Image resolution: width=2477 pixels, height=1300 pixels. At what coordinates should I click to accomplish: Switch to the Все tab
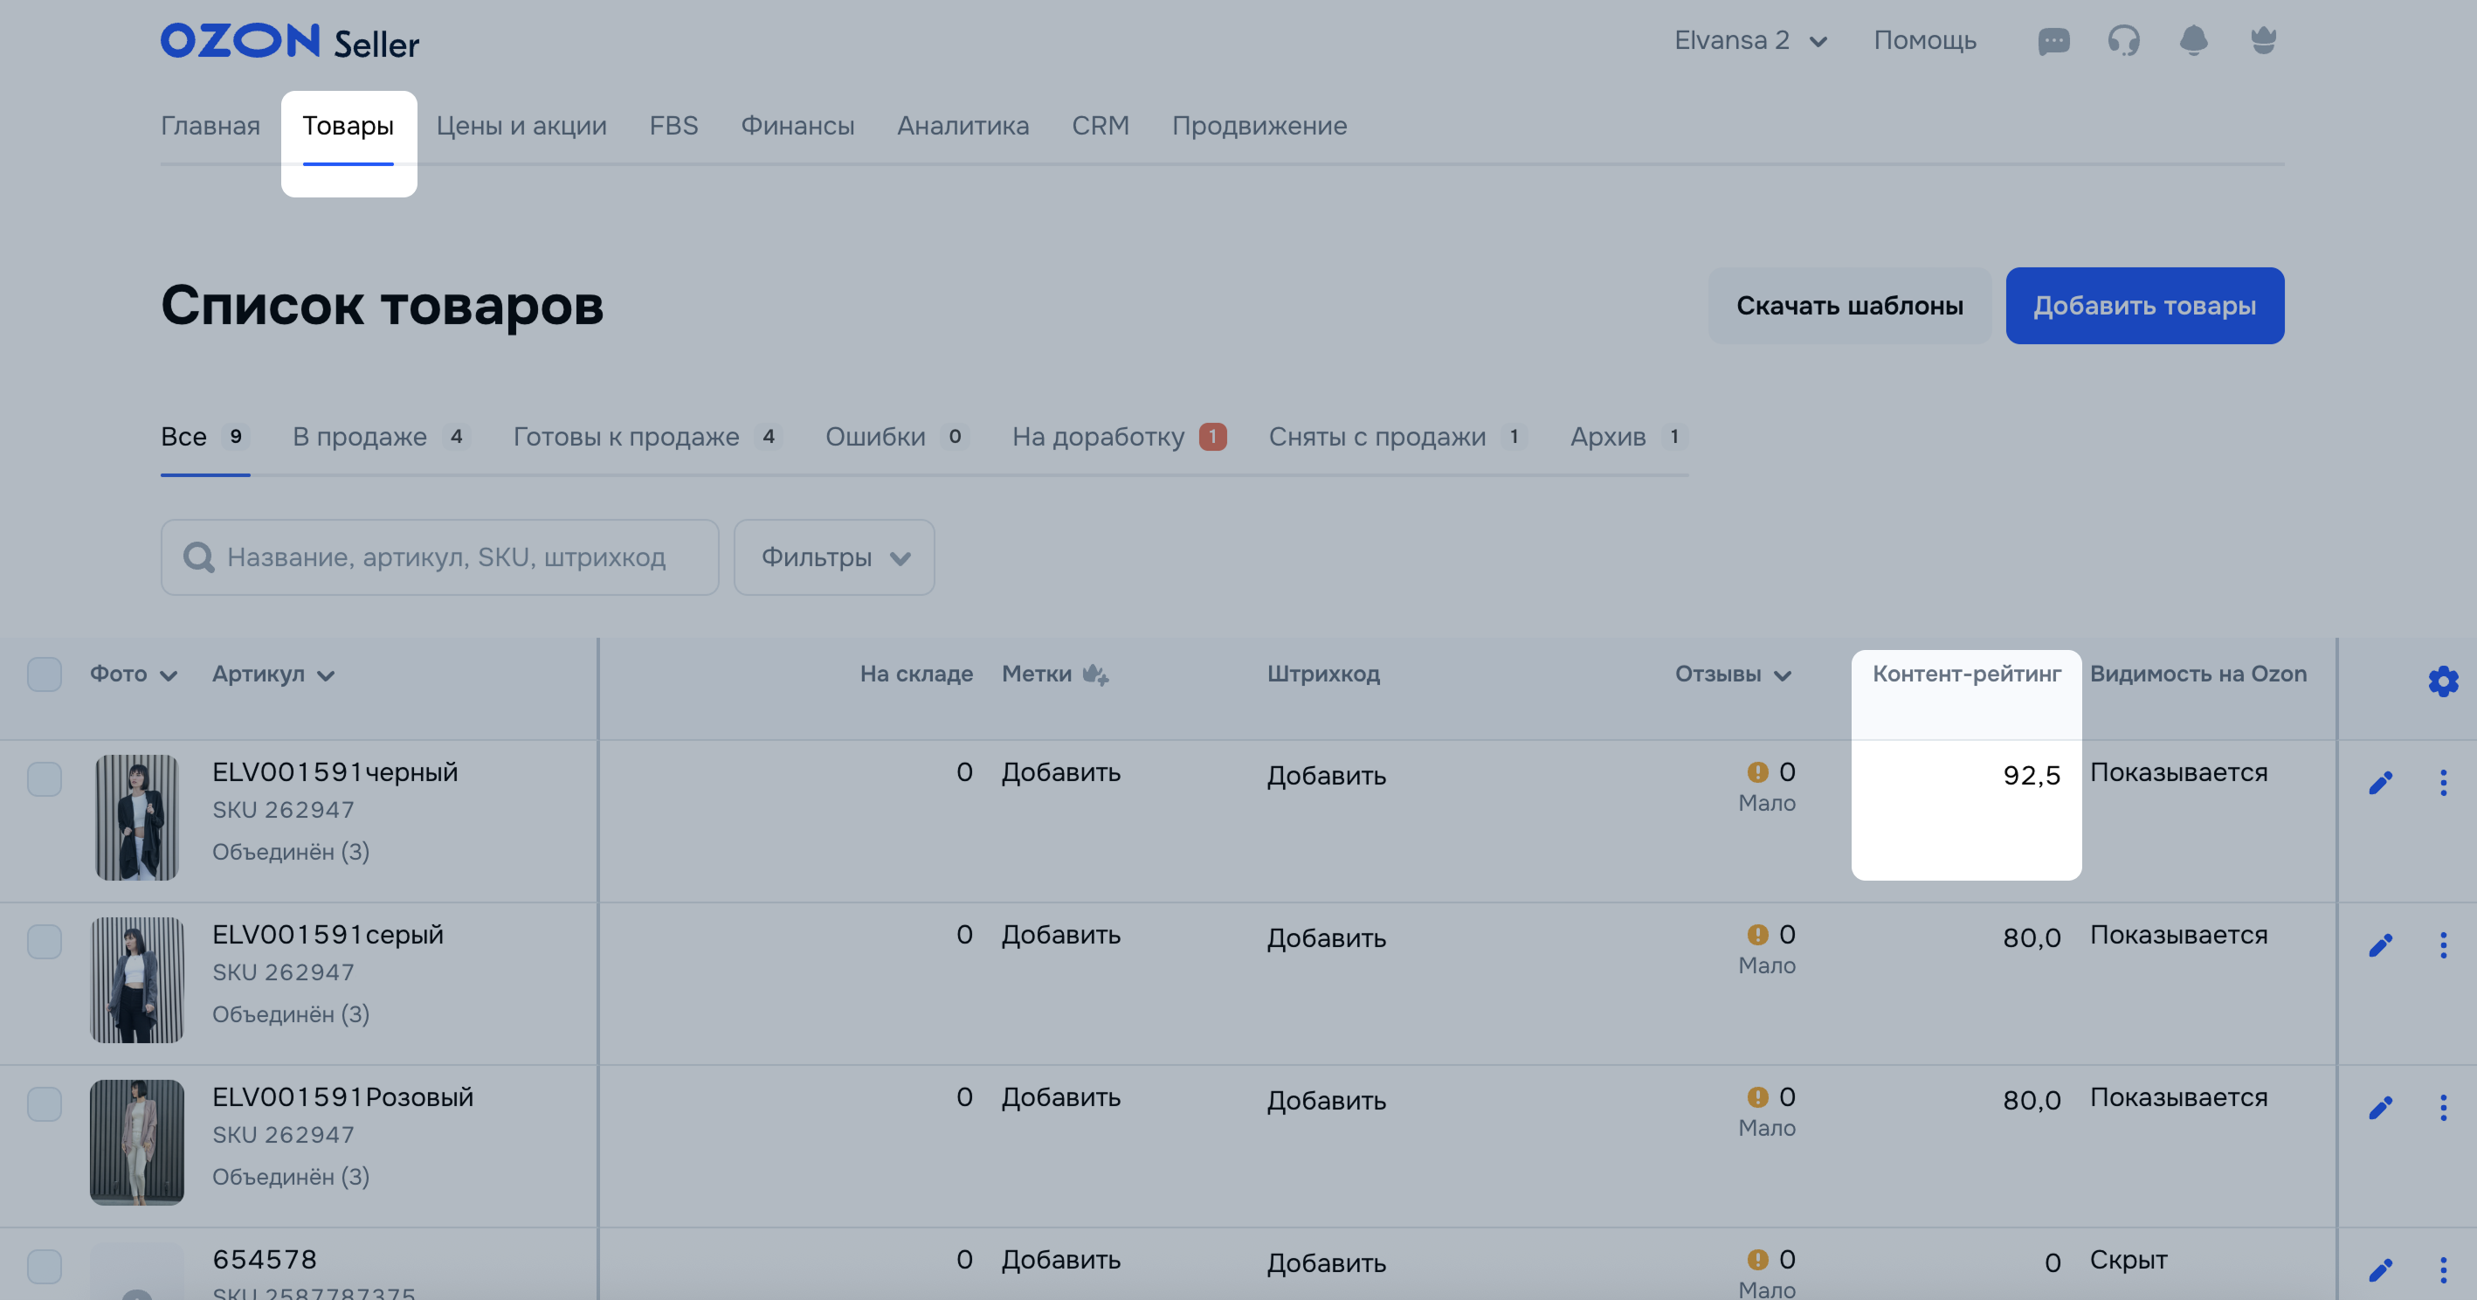tap(204, 437)
